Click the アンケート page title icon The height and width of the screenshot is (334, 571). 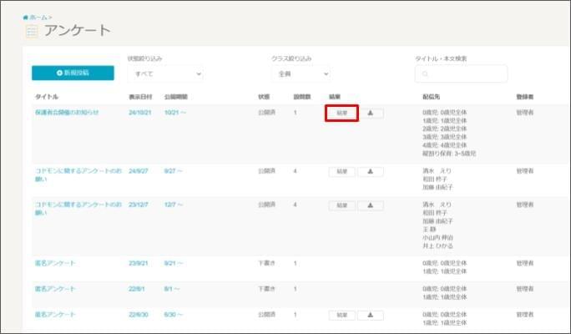(x=32, y=32)
